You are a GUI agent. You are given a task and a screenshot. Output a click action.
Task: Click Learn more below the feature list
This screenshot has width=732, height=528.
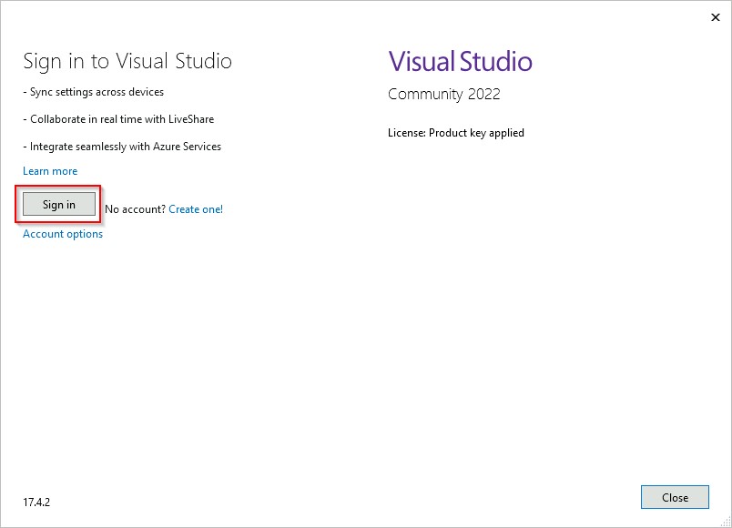click(50, 170)
